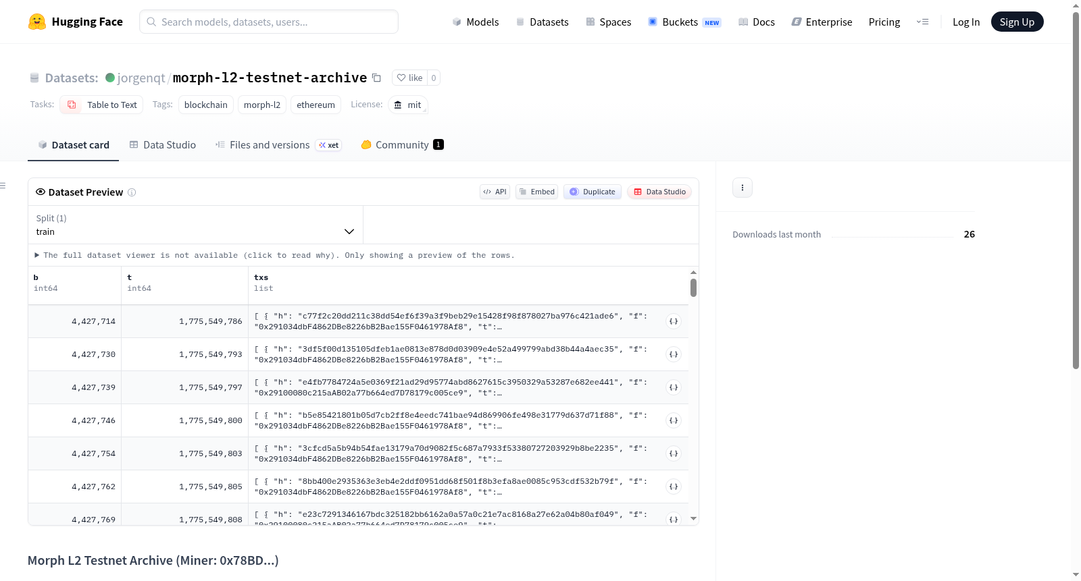Expand JSON for row 4,427,739
This screenshot has height=581, width=1081.
(x=674, y=387)
